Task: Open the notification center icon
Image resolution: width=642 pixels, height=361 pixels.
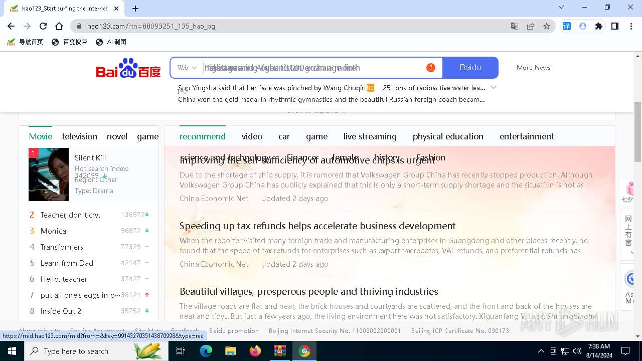Action: 625,351
